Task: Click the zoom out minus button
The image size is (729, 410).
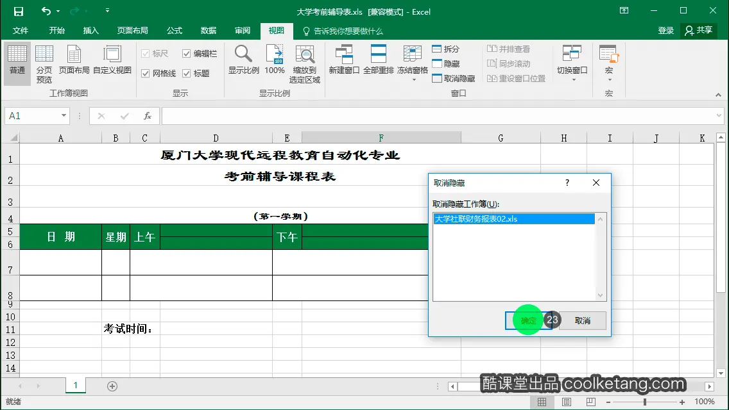Action: [608, 402]
